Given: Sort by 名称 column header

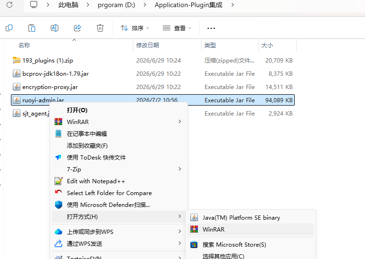Looking at the screenshot, I should [x=24, y=45].
